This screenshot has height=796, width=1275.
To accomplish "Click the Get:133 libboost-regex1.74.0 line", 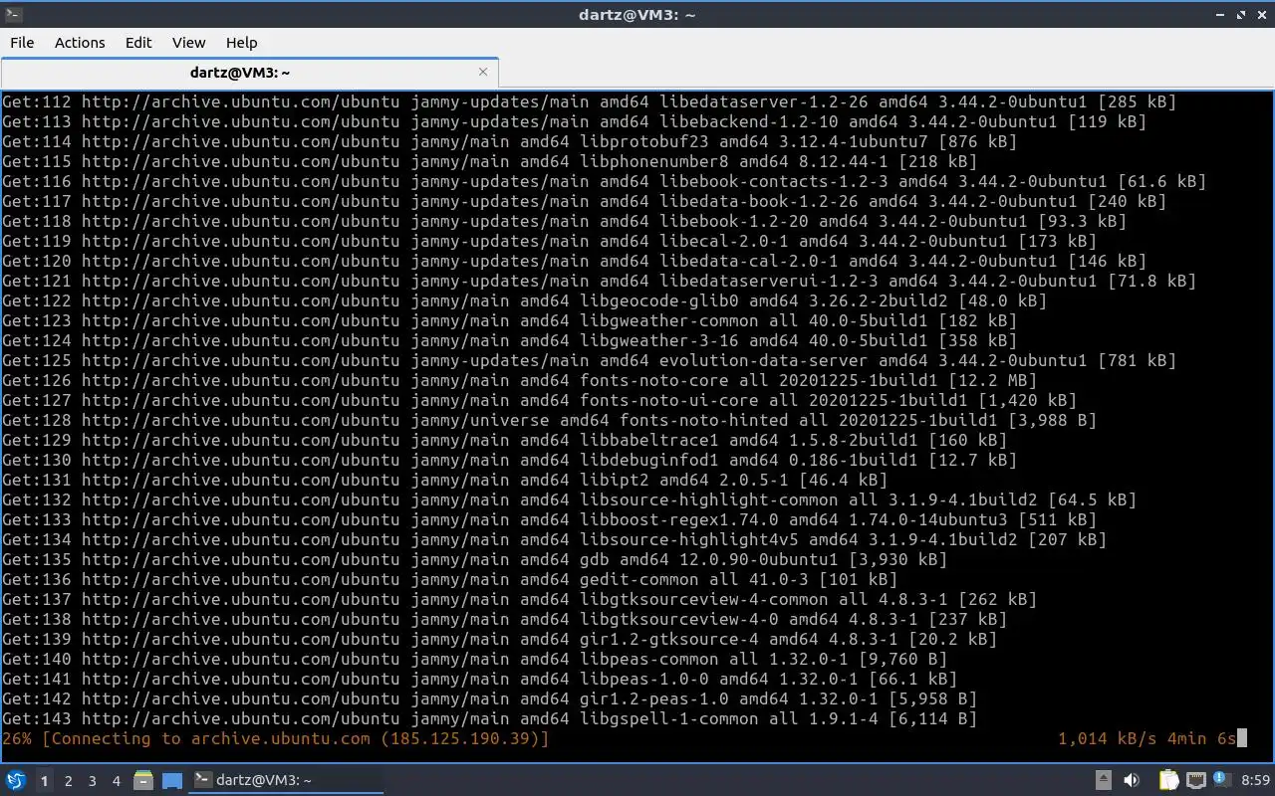I will click(x=549, y=519).
